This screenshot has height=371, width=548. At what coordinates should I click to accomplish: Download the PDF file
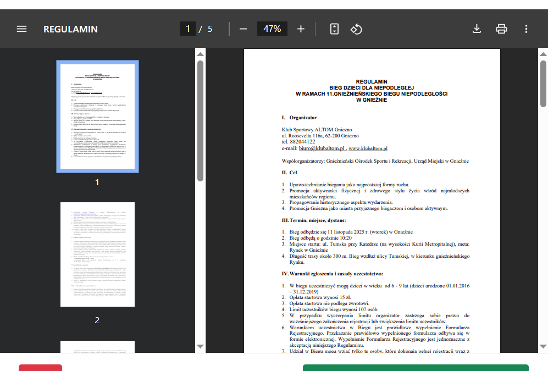click(x=477, y=29)
